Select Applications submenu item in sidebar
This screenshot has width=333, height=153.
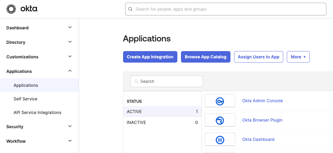coord(39,85)
